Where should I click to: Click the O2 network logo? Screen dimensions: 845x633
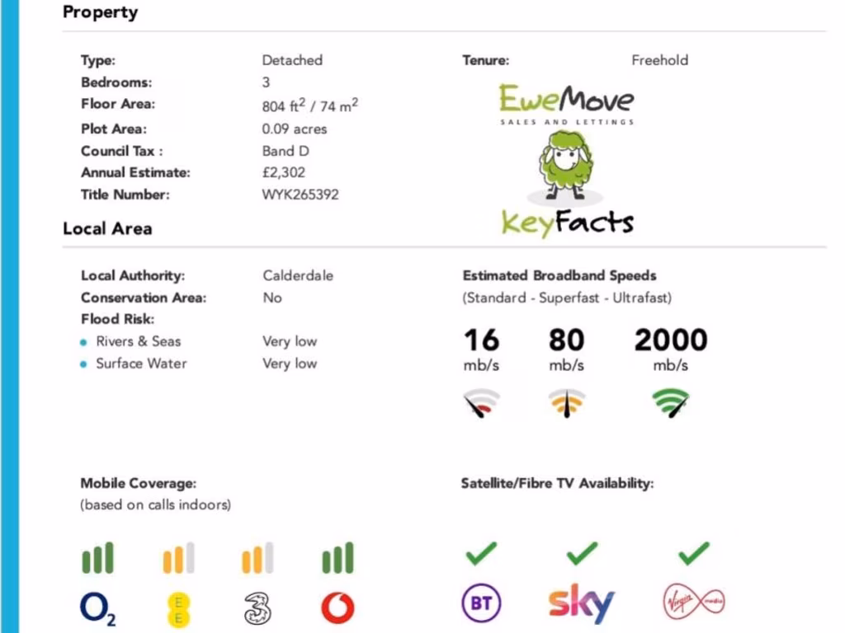tap(97, 609)
